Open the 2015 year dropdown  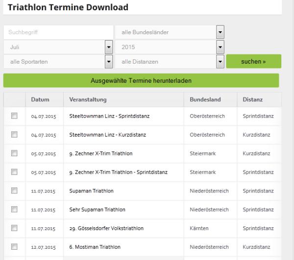[170, 47]
